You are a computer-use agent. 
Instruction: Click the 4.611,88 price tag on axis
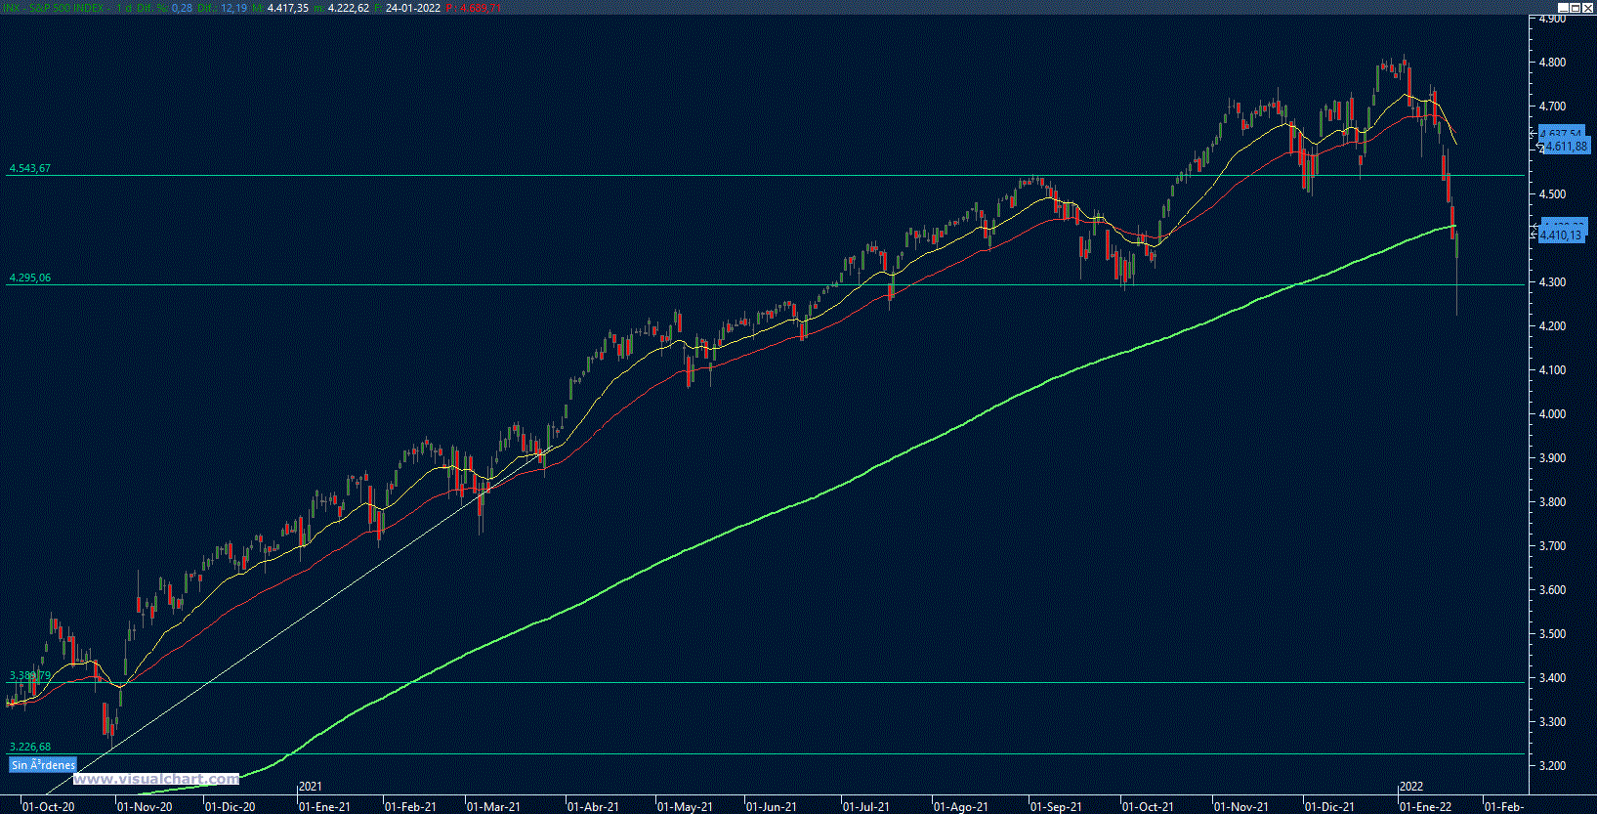tap(1565, 147)
